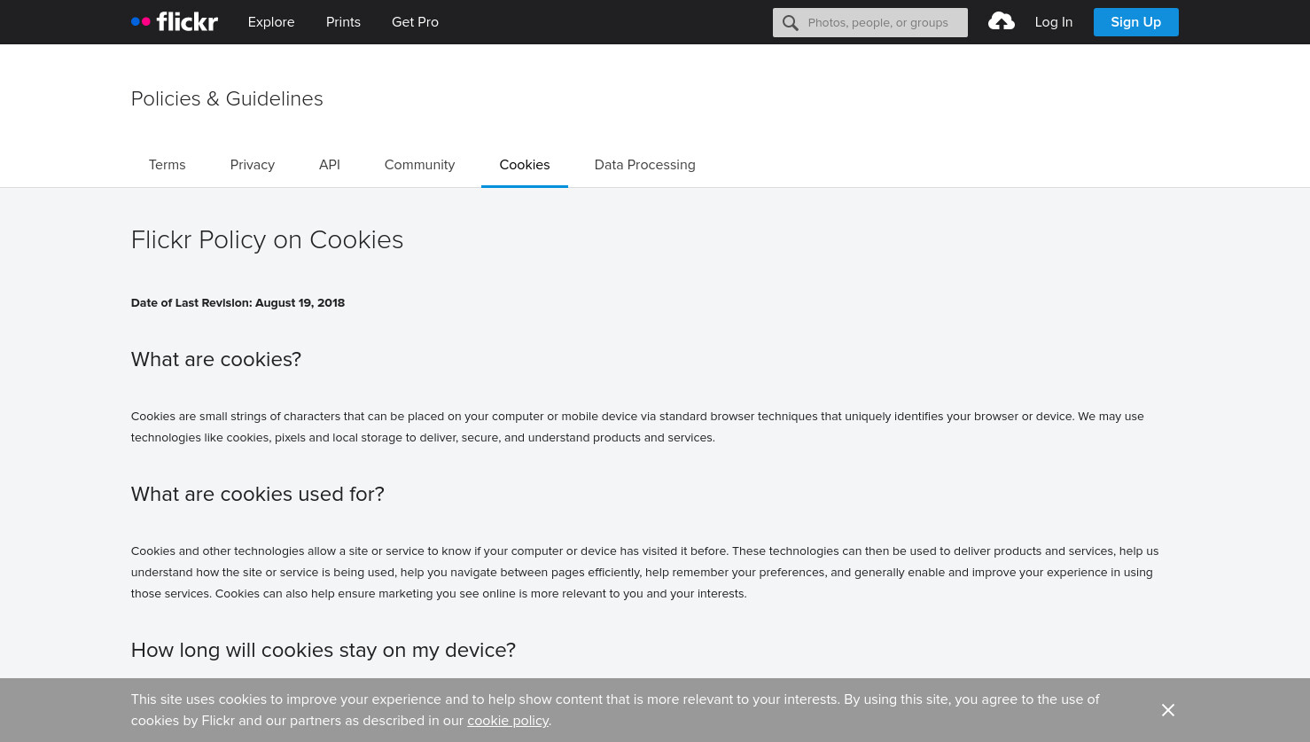This screenshot has width=1310, height=742.
Task: Click the Date of Last Revision text
Action: (238, 303)
